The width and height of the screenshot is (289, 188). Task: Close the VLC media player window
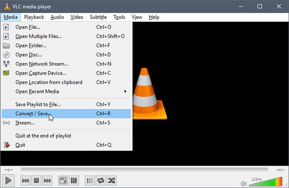coord(279,6)
